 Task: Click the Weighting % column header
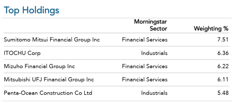(x=211, y=28)
